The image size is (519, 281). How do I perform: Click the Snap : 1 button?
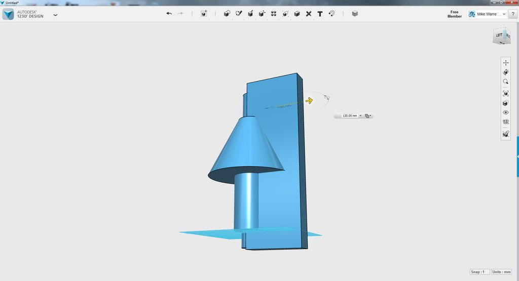(479, 272)
